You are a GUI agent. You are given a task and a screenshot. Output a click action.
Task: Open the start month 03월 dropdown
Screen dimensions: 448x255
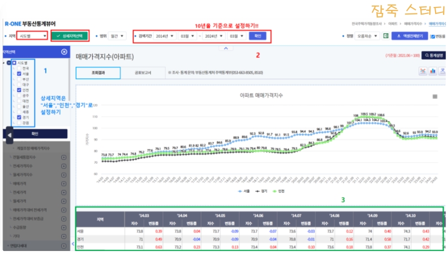pos(187,36)
